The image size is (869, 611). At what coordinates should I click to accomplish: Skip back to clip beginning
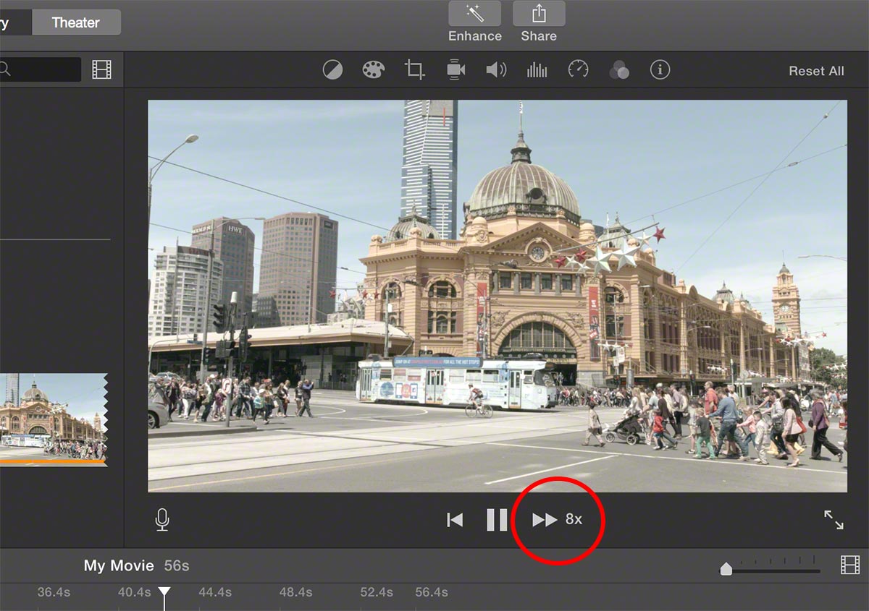click(455, 520)
